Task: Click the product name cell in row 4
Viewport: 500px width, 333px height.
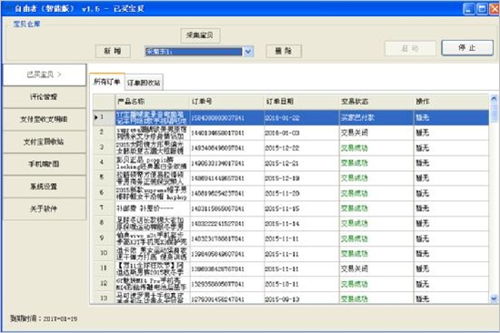Action: (153, 163)
